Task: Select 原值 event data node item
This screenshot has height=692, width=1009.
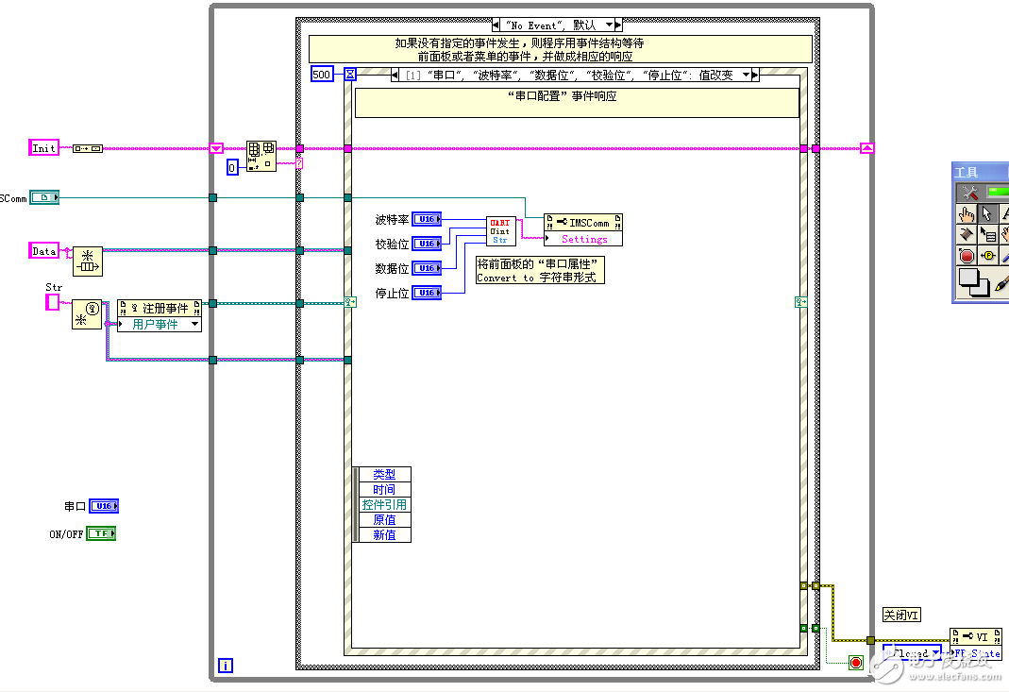Action: coord(384,520)
